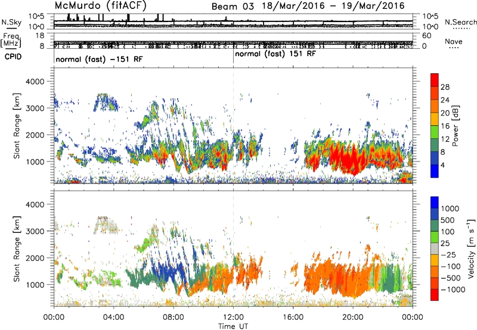
Task: Click the "08:00" time tick label
Action: pyautogui.click(x=174, y=317)
